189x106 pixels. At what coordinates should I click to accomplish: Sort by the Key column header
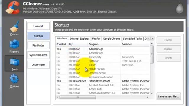[77, 44]
